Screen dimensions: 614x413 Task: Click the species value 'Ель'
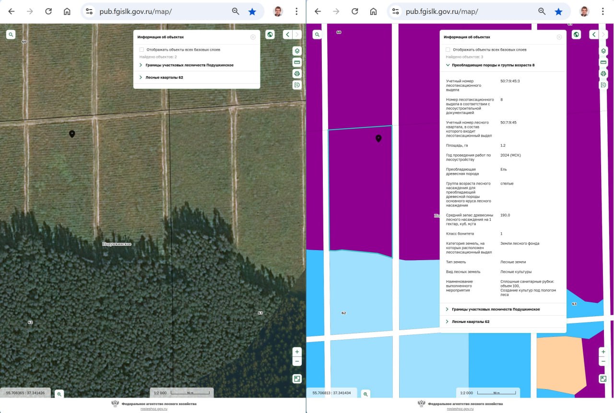coord(504,169)
